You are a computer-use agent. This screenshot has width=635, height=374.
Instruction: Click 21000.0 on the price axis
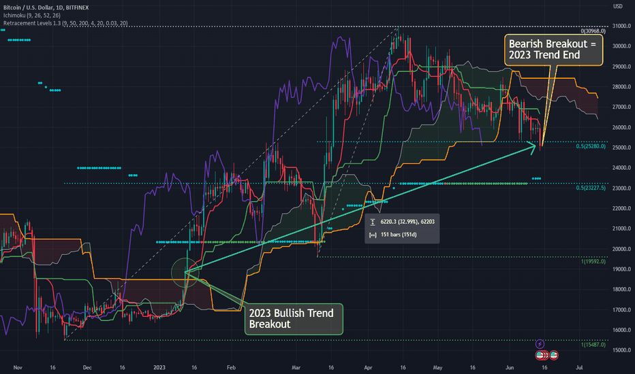coord(621,229)
